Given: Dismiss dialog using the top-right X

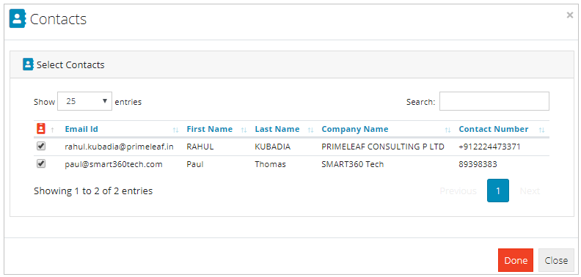Looking at the screenshot, I should tap(570, 15).
